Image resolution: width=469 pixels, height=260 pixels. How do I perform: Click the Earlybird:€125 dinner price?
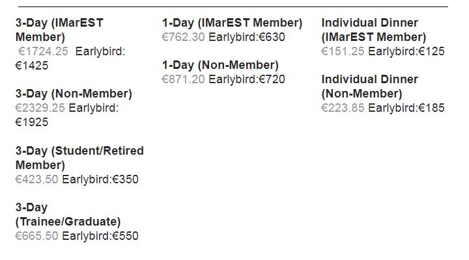pos(406,51)
